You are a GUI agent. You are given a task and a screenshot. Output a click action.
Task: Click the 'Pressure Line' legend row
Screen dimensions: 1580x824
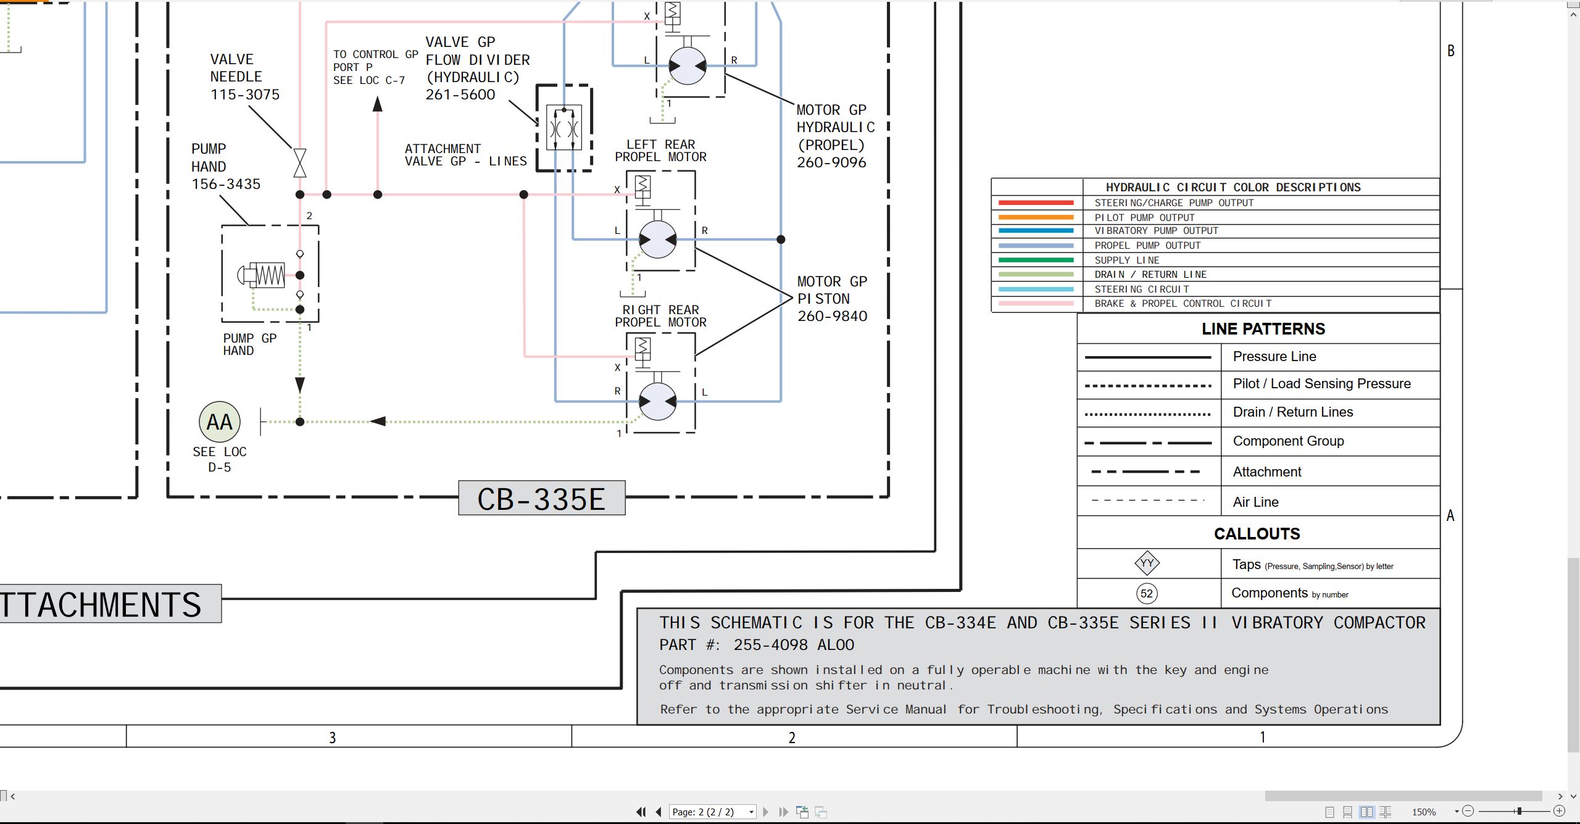coord(1259,357)
